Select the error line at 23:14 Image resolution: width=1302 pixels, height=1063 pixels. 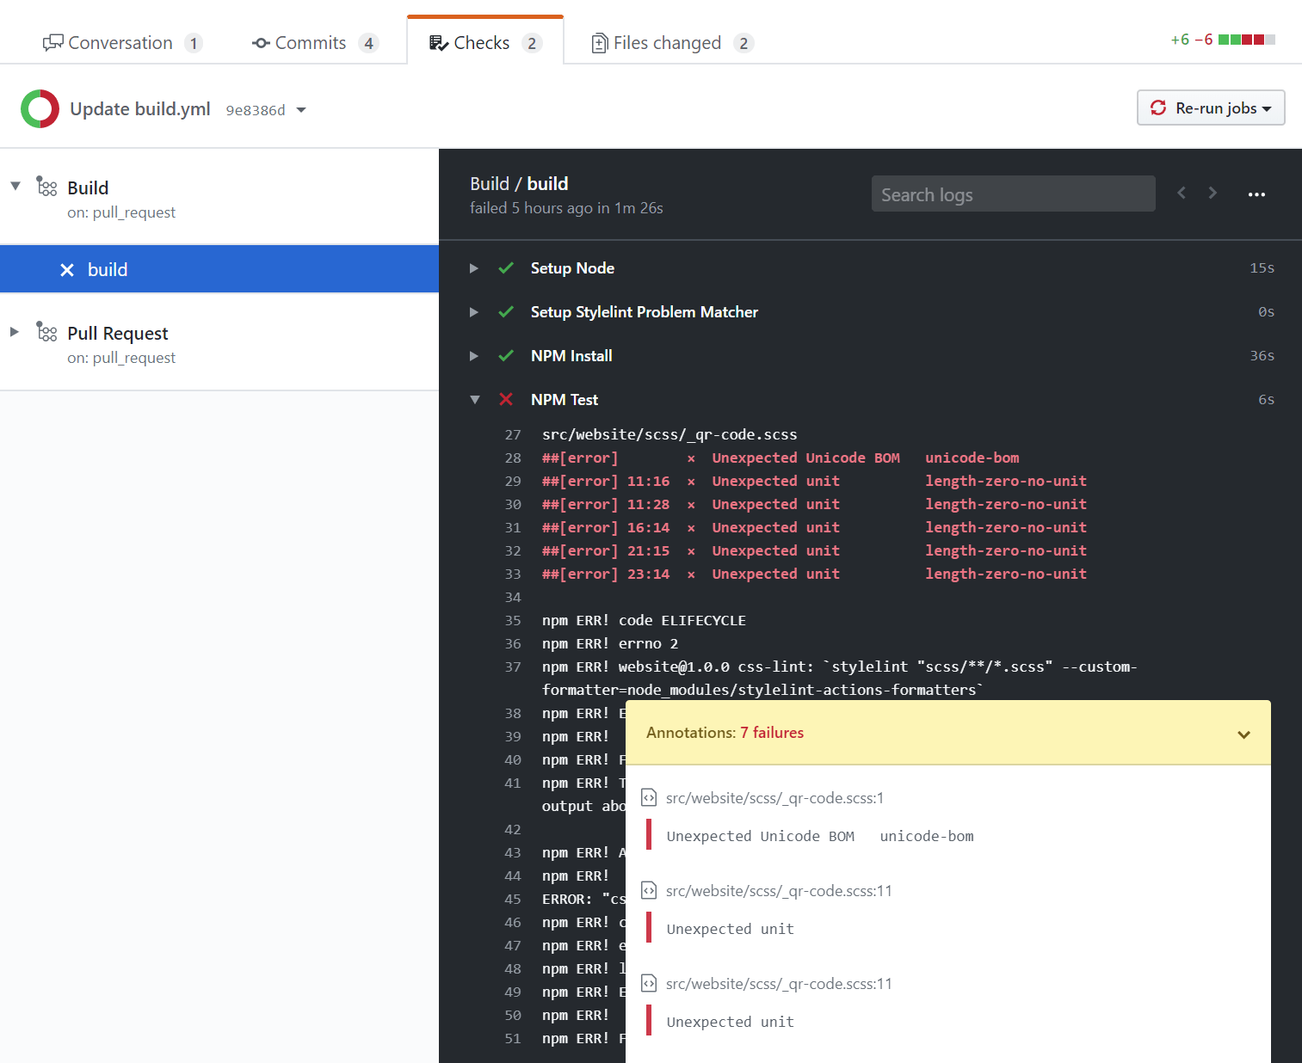814,575
